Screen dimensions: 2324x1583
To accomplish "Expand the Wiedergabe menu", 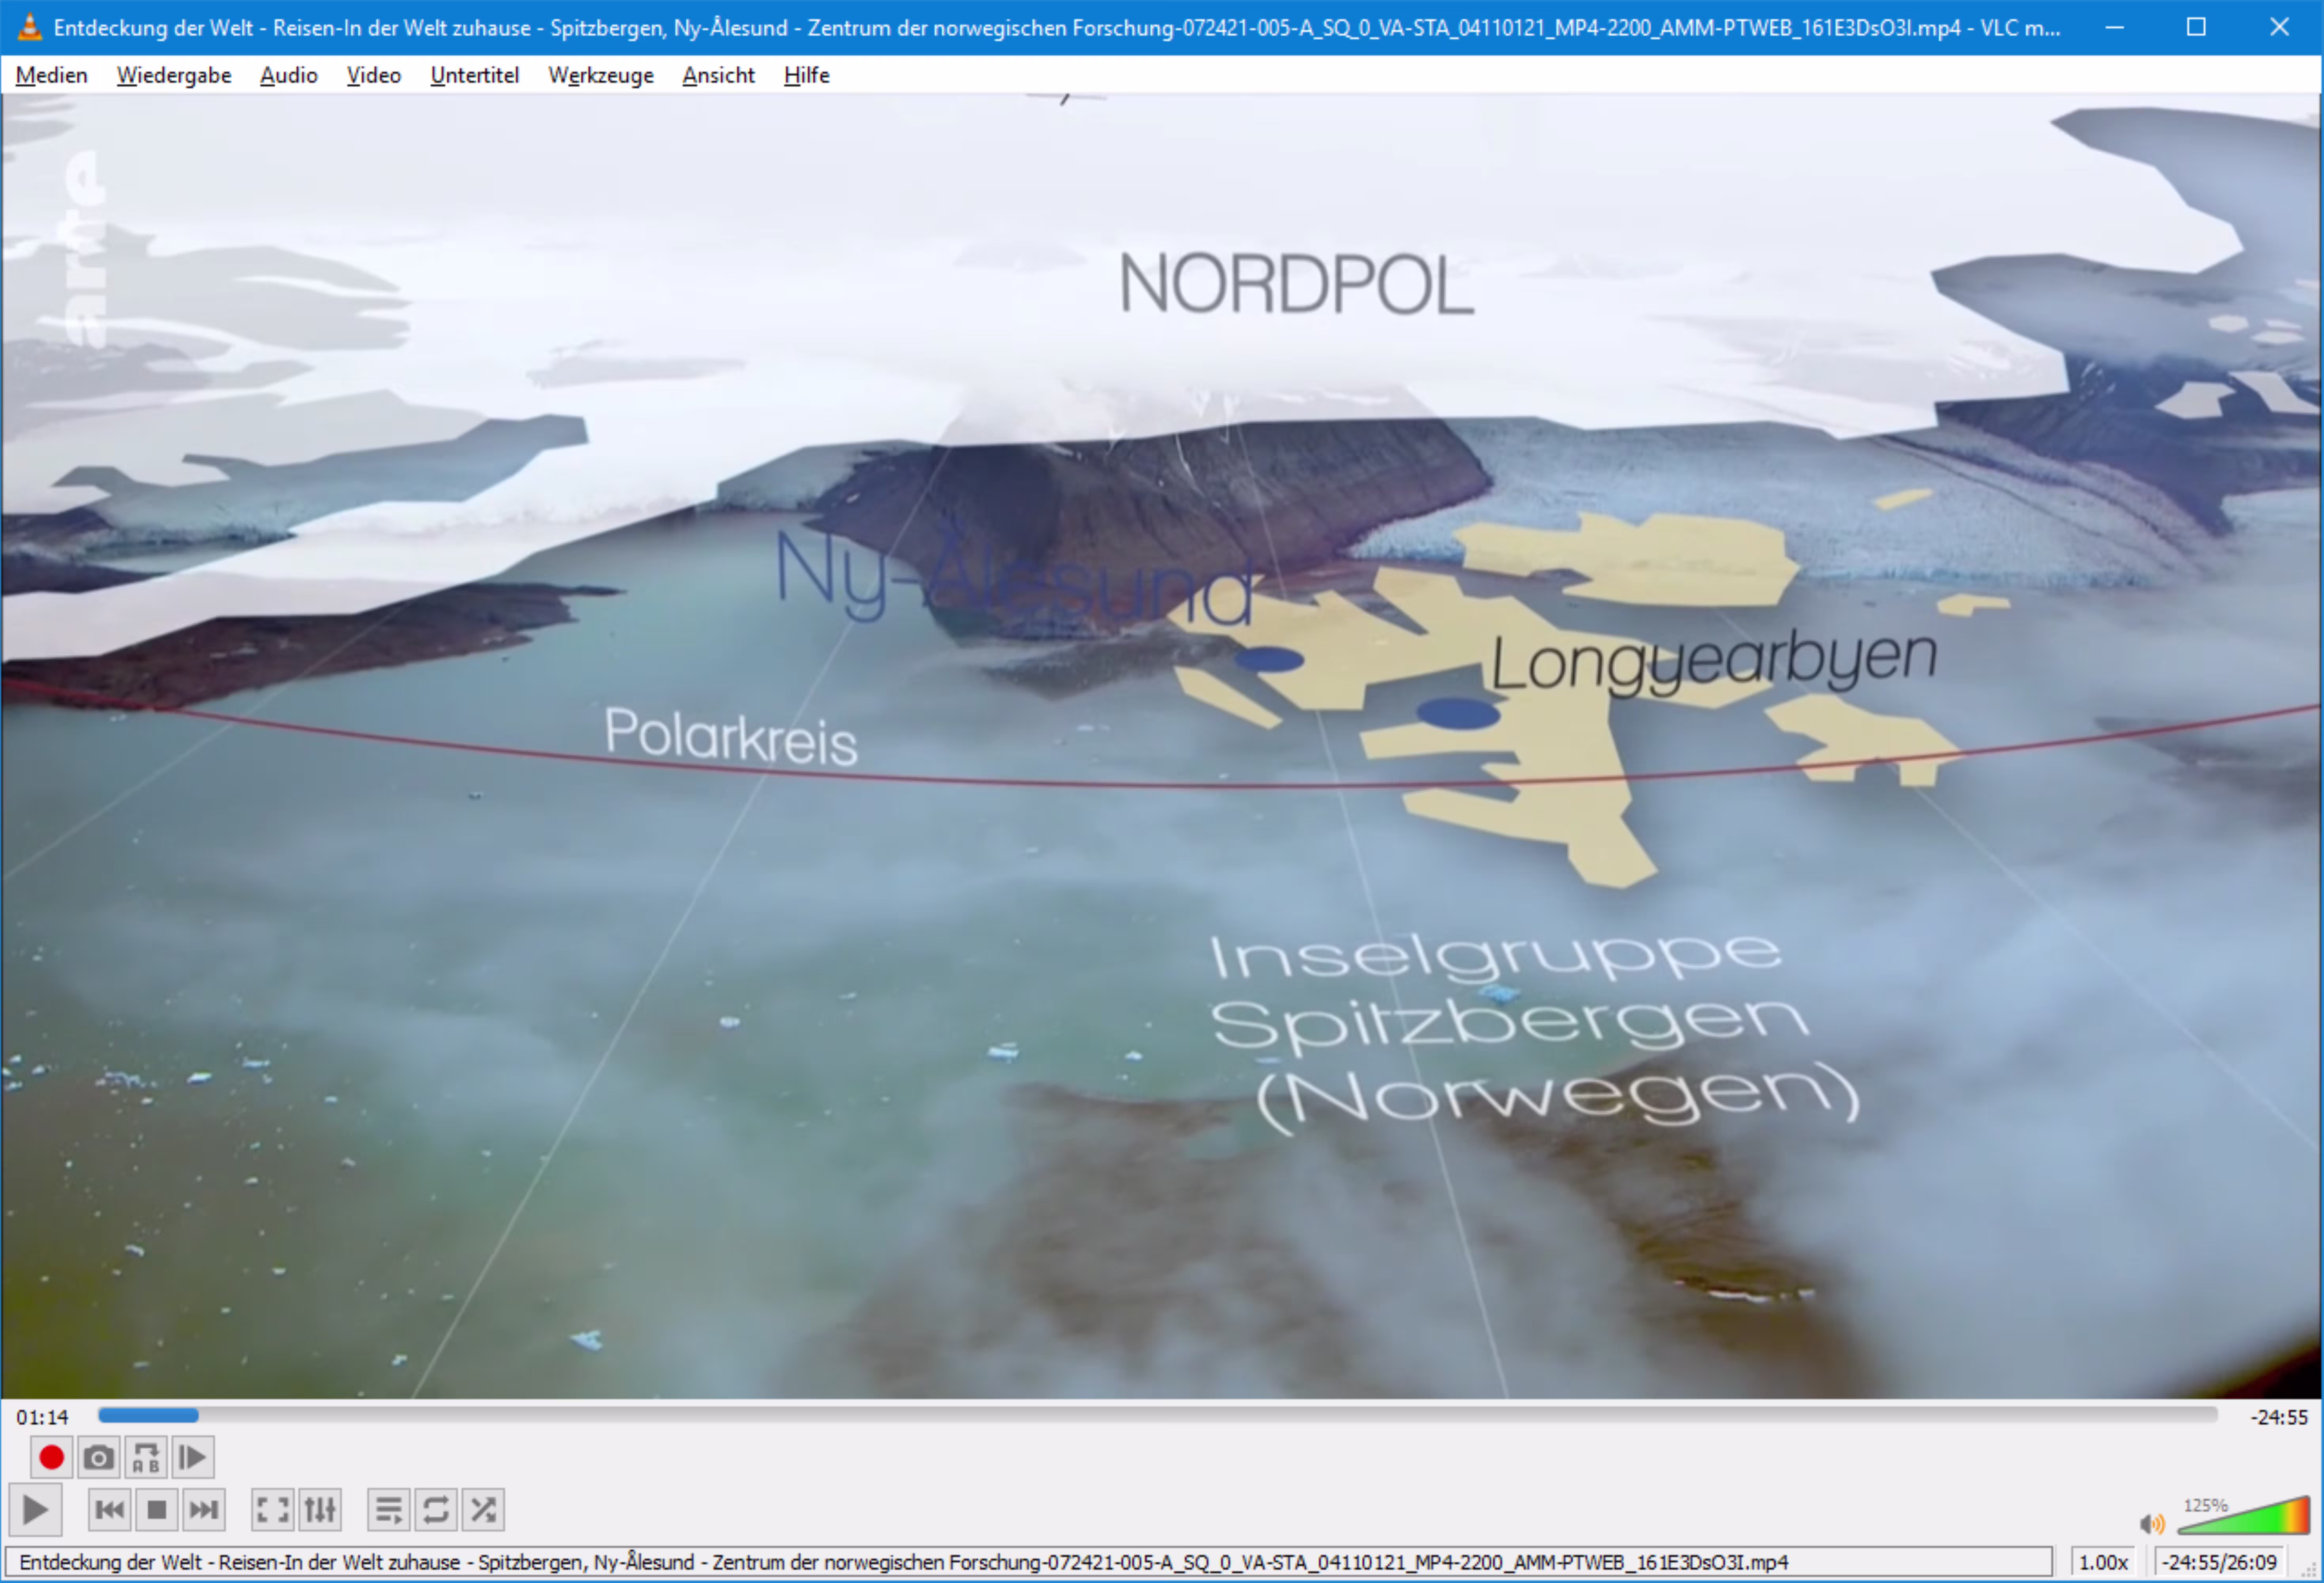I will click(x=174, y=75).
